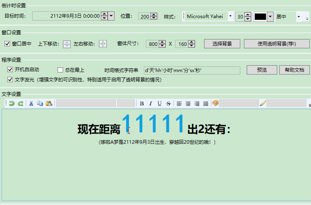This screenshot has height=205, width=311.
Task: Click the black style color swatch
Action: click(x=260, y=17)
